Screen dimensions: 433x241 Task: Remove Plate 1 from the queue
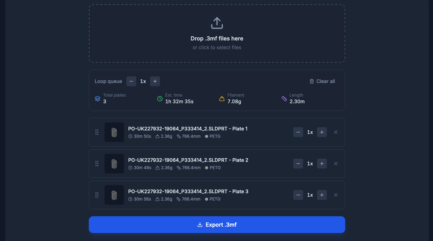[x=336, y=132]
